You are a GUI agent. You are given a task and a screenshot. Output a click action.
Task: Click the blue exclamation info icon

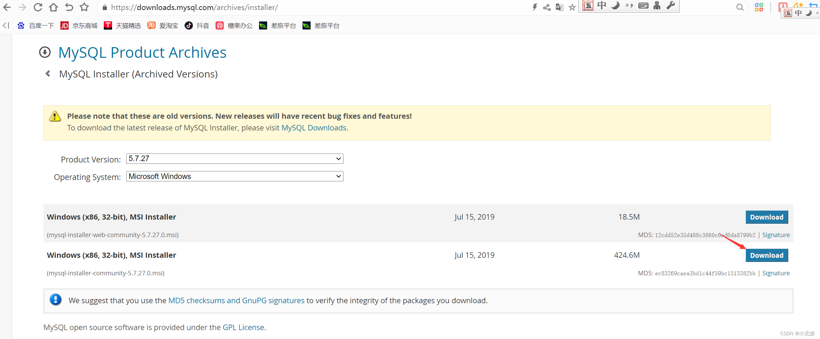pos(56,300)
